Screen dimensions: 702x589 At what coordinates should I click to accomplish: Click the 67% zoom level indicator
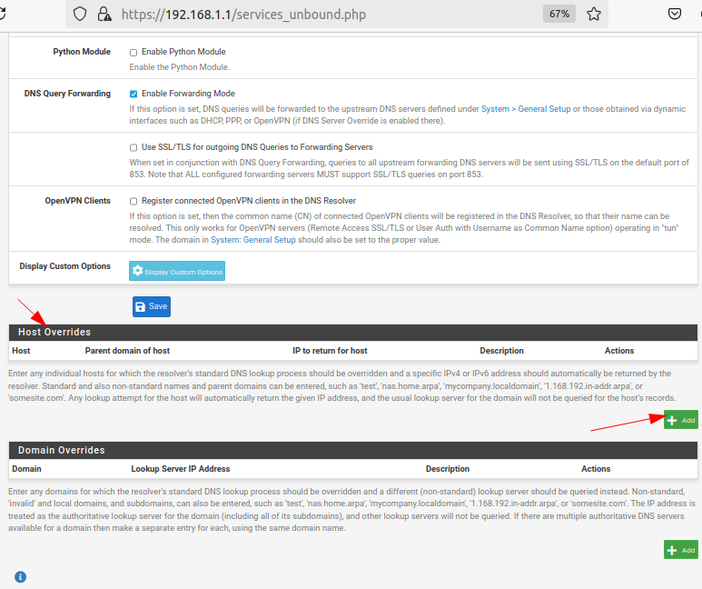[559, 15]
